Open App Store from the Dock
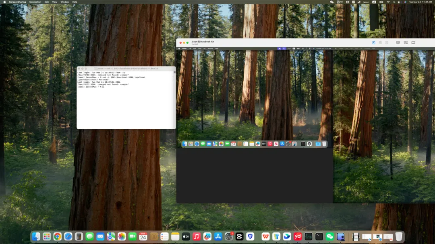435x244 pixels. pyautogui.click(x=218, y=236)
